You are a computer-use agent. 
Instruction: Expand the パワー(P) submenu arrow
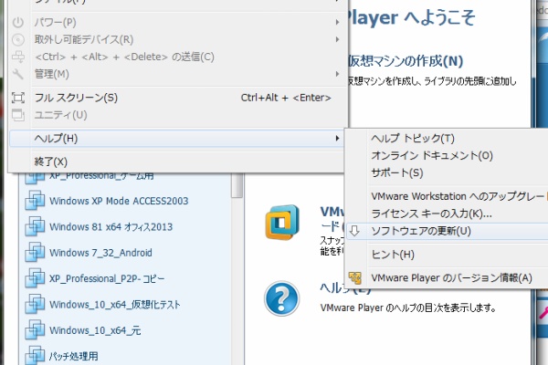tap(338, 22)
